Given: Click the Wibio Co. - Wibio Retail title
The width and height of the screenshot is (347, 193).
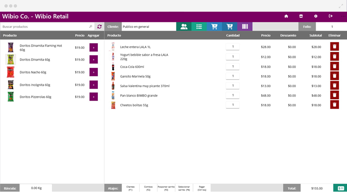Looking at the screenshot, I should coord(35,16).
